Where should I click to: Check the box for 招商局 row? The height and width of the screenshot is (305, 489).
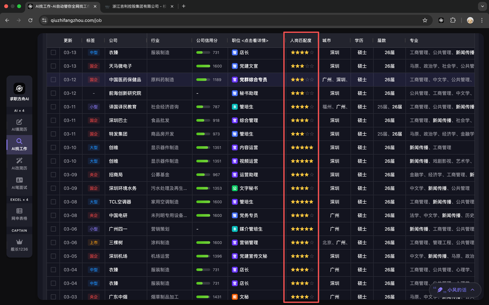point(53,174)
